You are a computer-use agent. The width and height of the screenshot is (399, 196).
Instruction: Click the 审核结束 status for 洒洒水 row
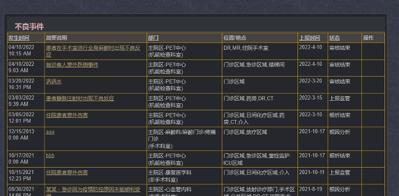pos(340,81)
